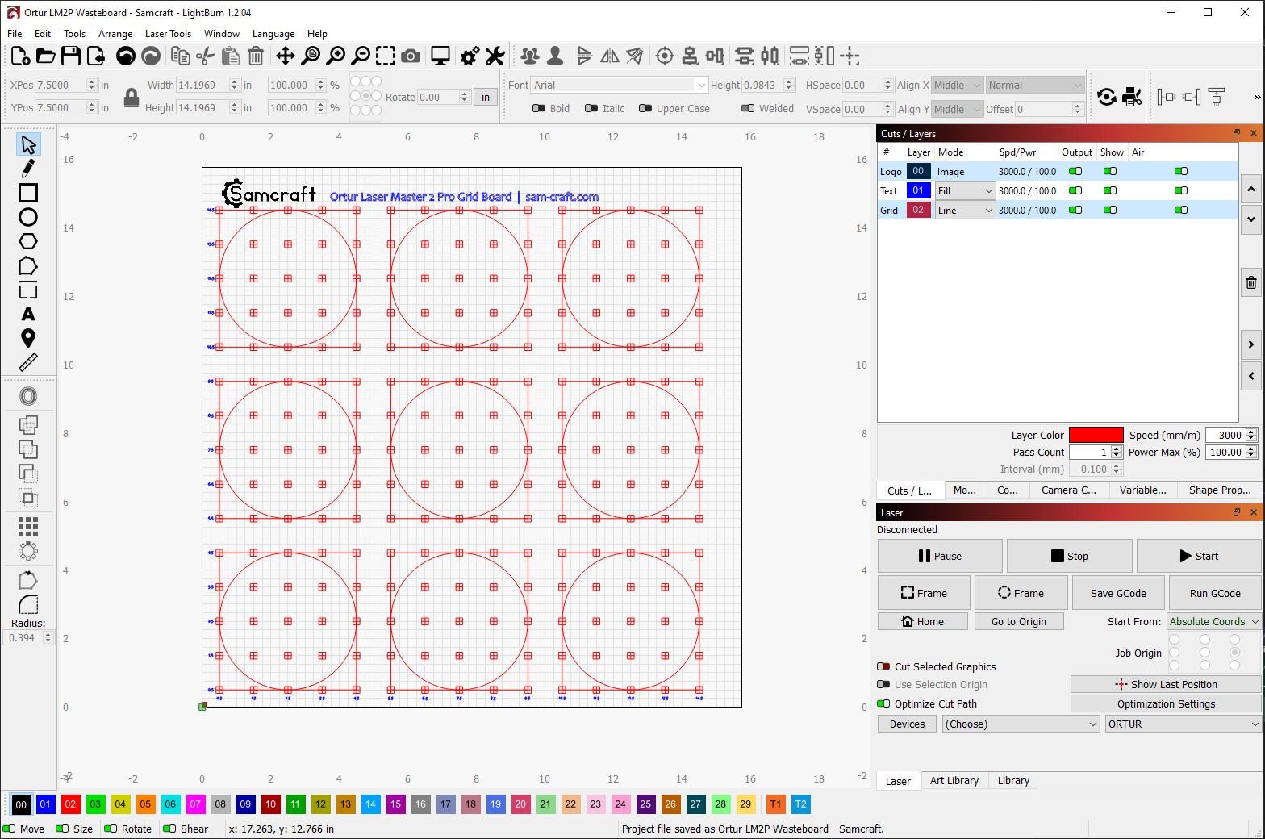Save the project with floppy icon
Viewport: 1265px width, 839px height.
pos(71,56)
